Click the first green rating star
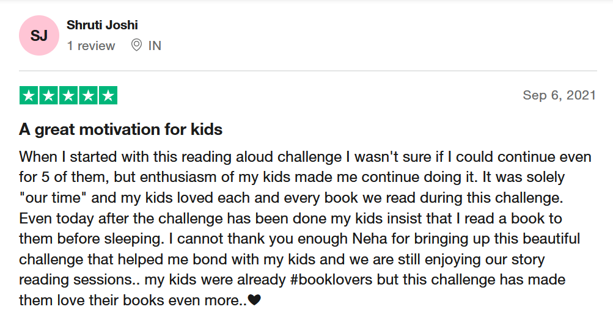The height and width of the screenshot is (312, 613). coord(29,96)
